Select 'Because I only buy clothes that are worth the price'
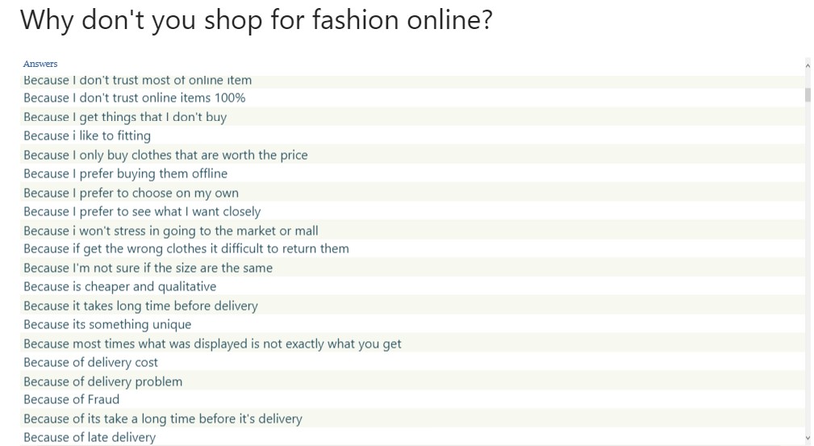The height and width of the screenshot is (446, 814). click(165, 155)
